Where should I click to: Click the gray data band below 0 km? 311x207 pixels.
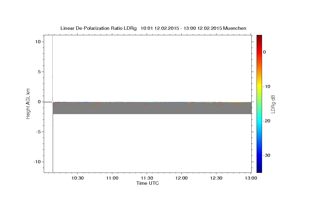pos(152,108)
